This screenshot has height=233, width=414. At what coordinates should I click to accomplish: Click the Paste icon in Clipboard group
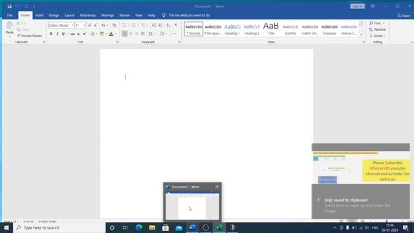10,26
